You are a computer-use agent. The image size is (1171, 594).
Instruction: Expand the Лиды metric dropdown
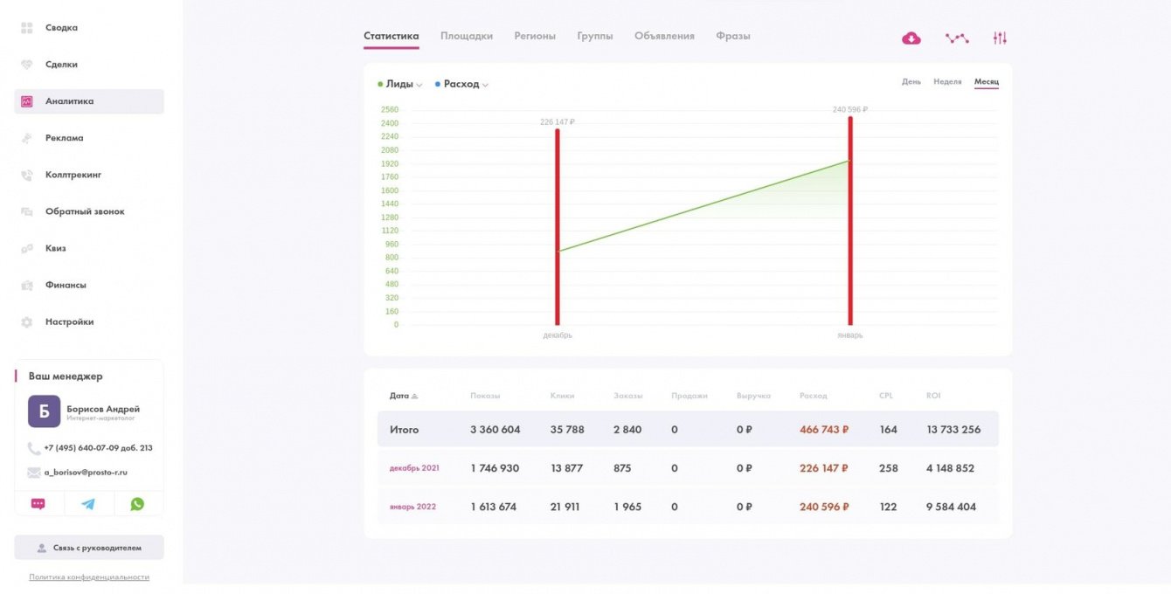[x=400, y=85]
